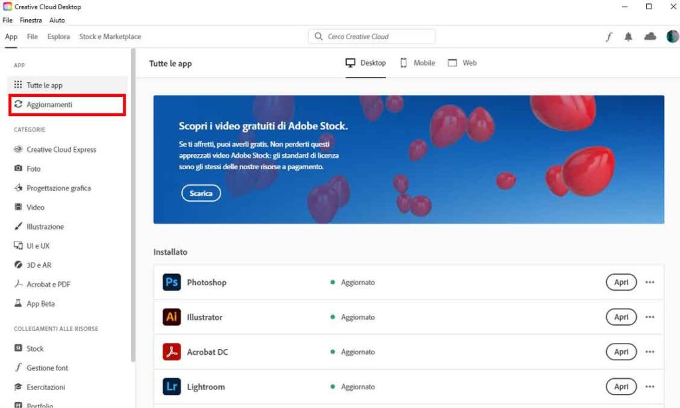The image size is (680, 408).
Task: Select the Acrobat DC app icon
Action: point(171,352)
